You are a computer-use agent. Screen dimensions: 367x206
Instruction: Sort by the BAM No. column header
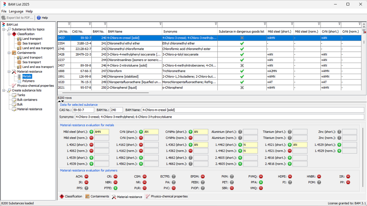coord(98,32)
